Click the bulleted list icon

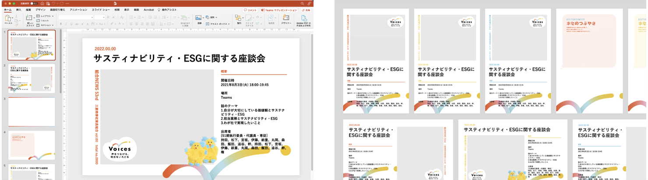pos(131,17)
